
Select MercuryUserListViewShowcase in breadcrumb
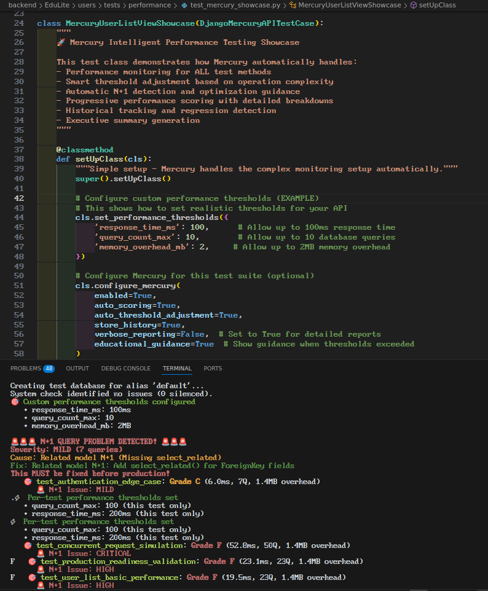click(x=350, y=6)
